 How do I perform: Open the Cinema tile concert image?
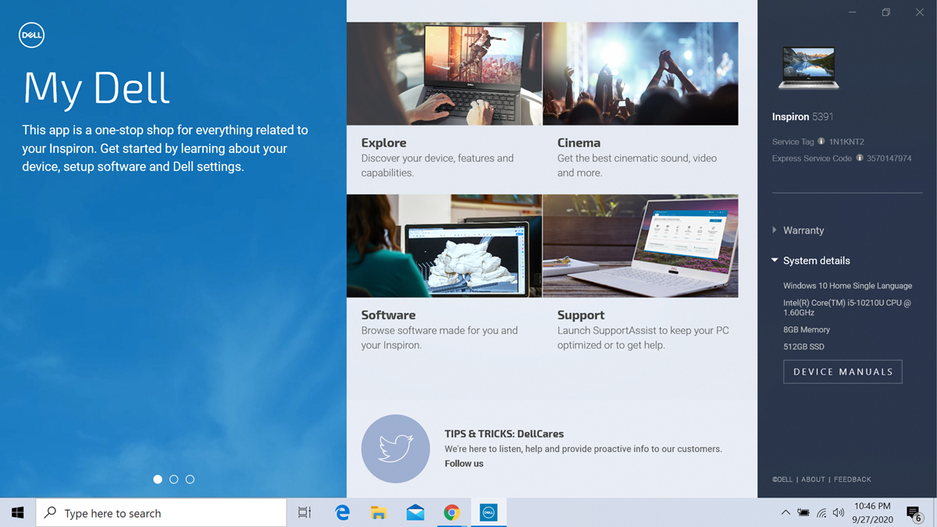(640, 73)
